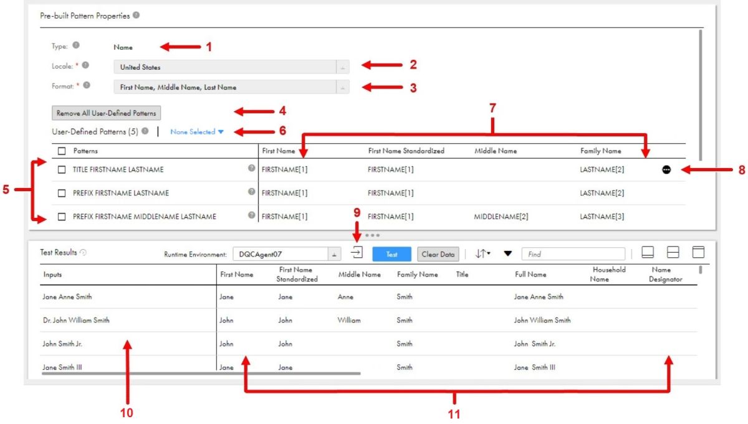
Task: Click Patterns table Family Name header
Action: click(601, 151)
